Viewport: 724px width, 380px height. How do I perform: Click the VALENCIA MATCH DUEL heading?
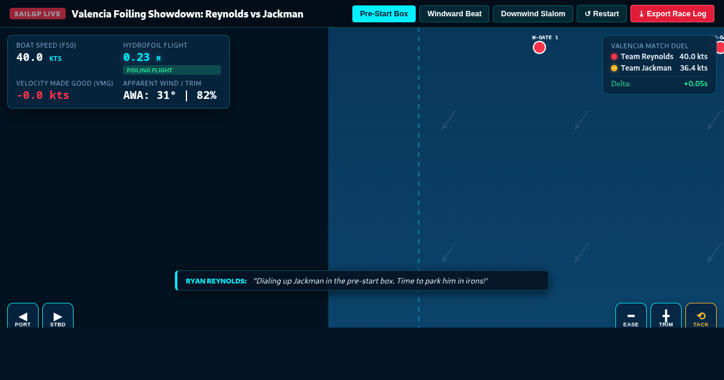pyautogui.click(x=650, y=46)
